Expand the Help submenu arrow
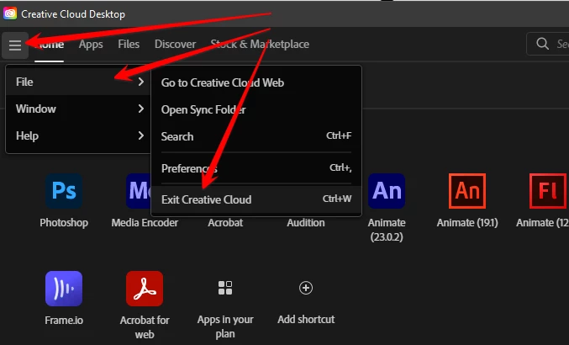Image resolution: width=569 pixels, height=345 pixels. 141,135
